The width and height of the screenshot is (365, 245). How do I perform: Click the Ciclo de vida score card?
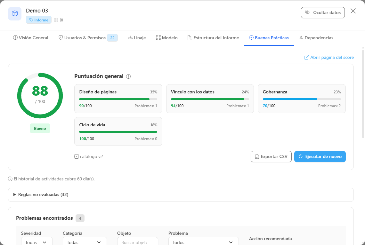pos(118,131)
